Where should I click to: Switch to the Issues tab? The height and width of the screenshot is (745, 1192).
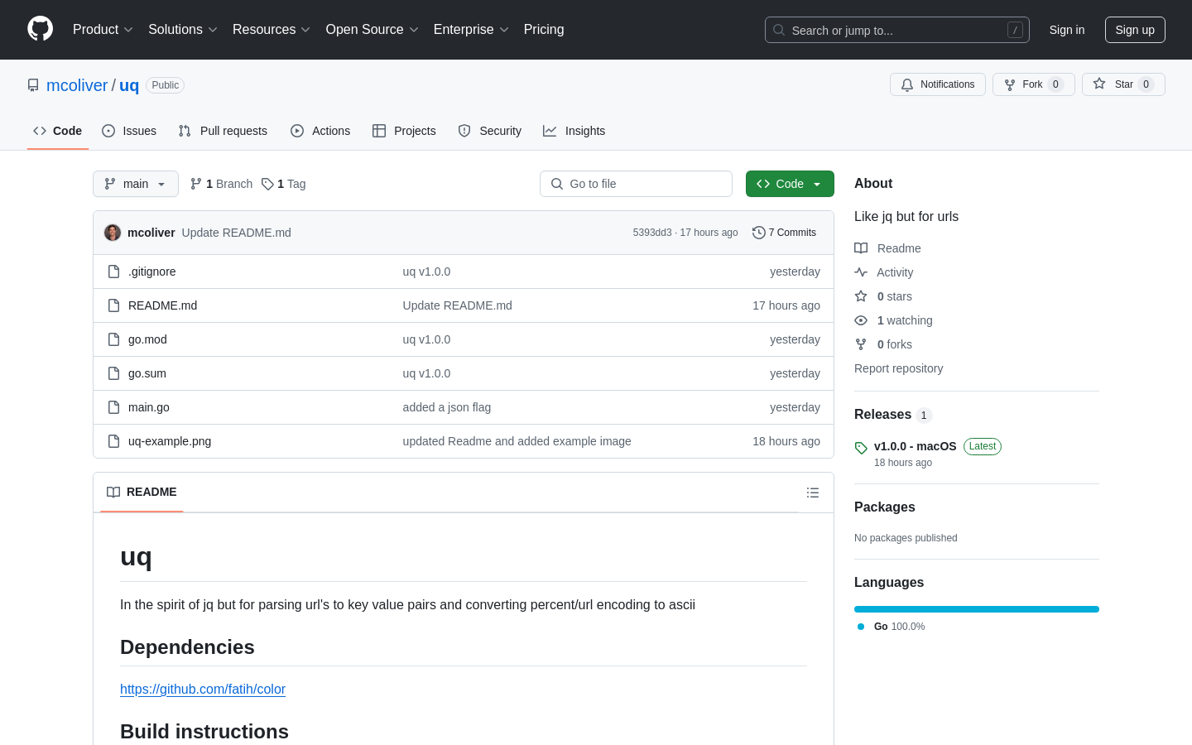coord(129,131)
